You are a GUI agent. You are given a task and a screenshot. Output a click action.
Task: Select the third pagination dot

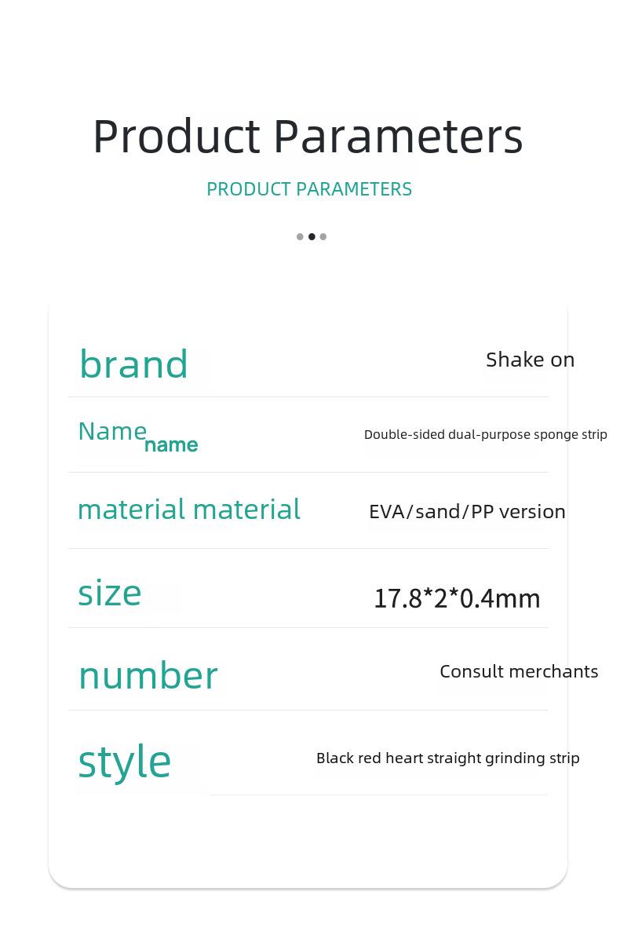[x=323, y=236]
